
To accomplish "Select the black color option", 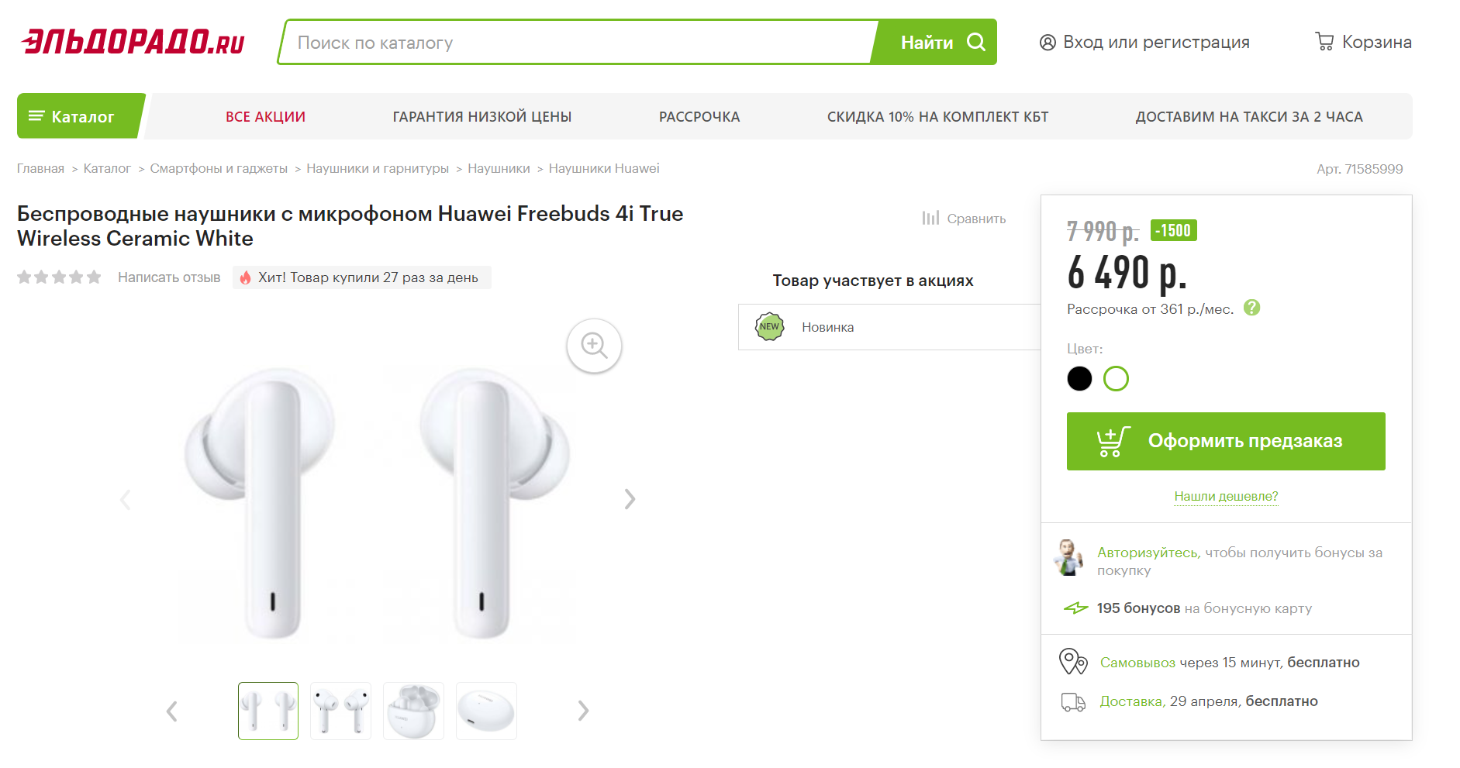I will coord(1079,379).
